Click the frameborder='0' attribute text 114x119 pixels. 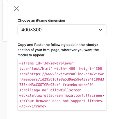(78, 85)
